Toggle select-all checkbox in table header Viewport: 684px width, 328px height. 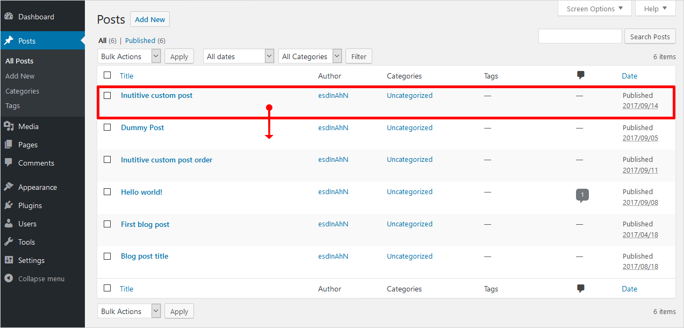pyautogui.click(x=107, y=76)
